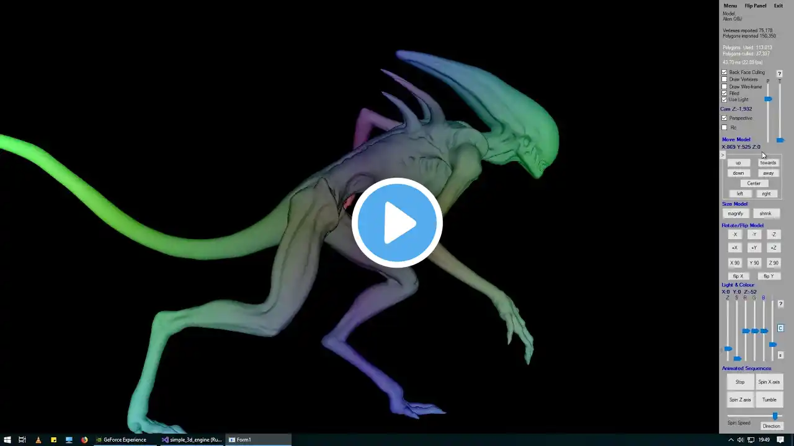Open the notification center icon
Screen dimensions: 794x446
781,440
